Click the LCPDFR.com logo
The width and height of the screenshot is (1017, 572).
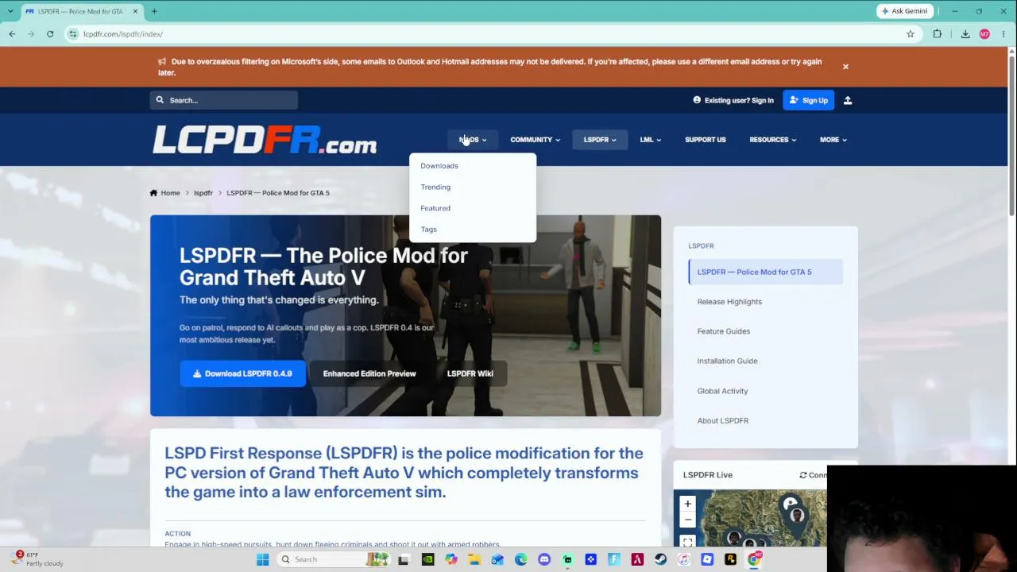tap(265, 140)
